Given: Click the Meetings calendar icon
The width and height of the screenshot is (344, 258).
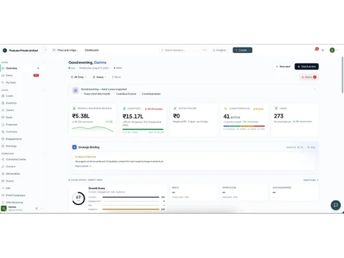Looking at the screenshot, I should (x=3, y=146).
